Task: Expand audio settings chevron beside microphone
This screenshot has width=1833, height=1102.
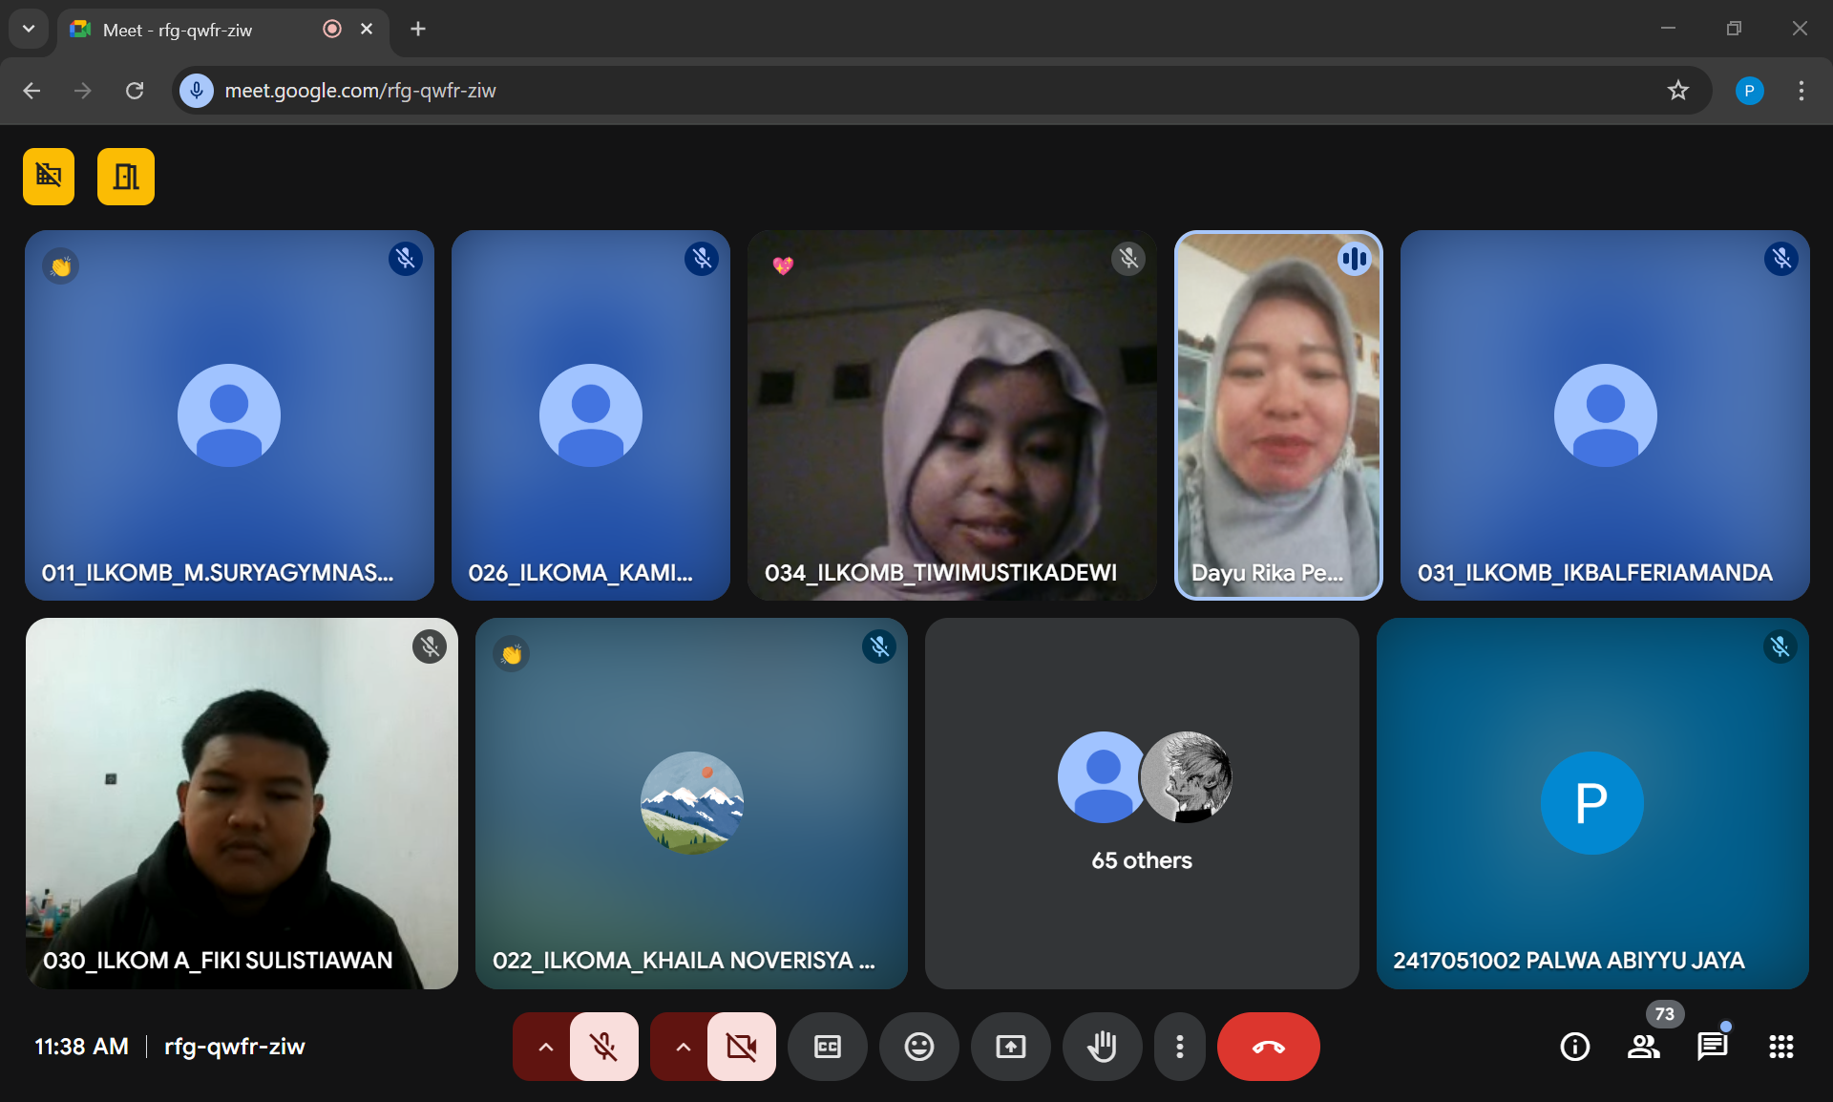Action: point(545,1047)
